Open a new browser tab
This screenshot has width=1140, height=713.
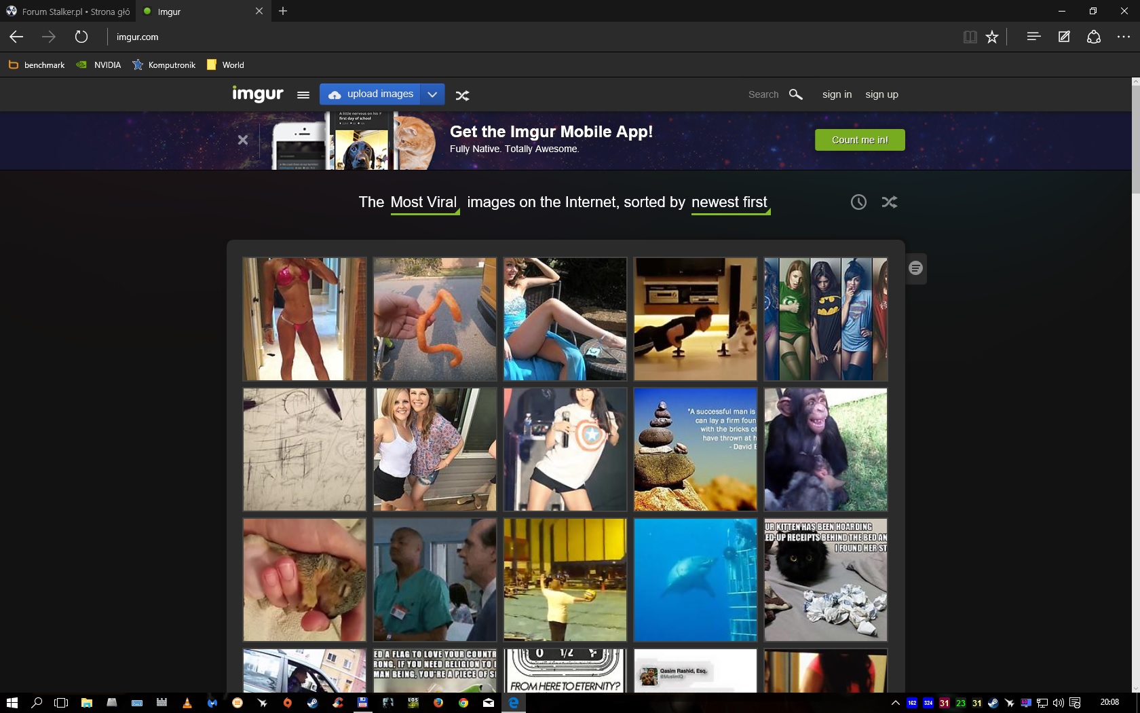click(x=283, y=11)
